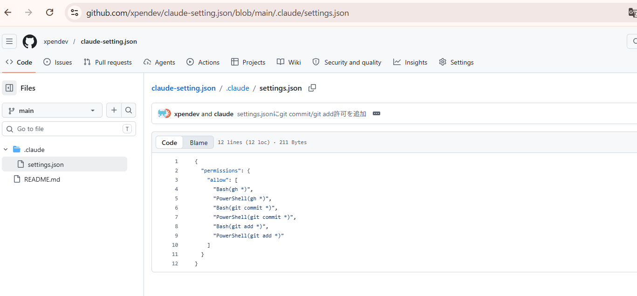Image resolution: width=637 pixels, height=296 pixels.
Task: Click the search files magnifier button
Action: [129, 111]
